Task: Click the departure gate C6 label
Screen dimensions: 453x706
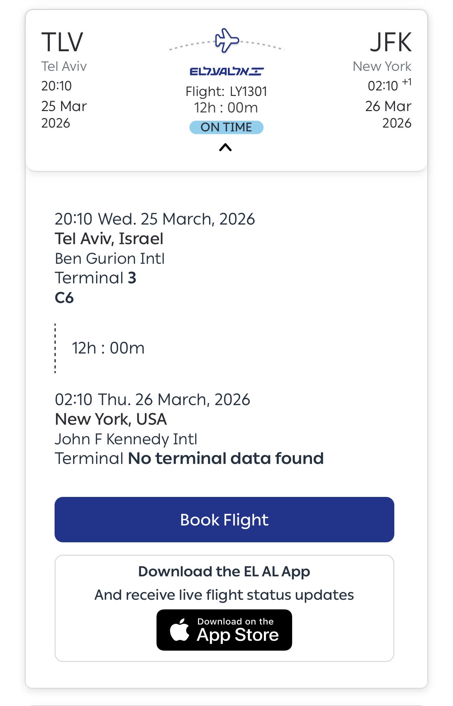Action: point(64,298)
